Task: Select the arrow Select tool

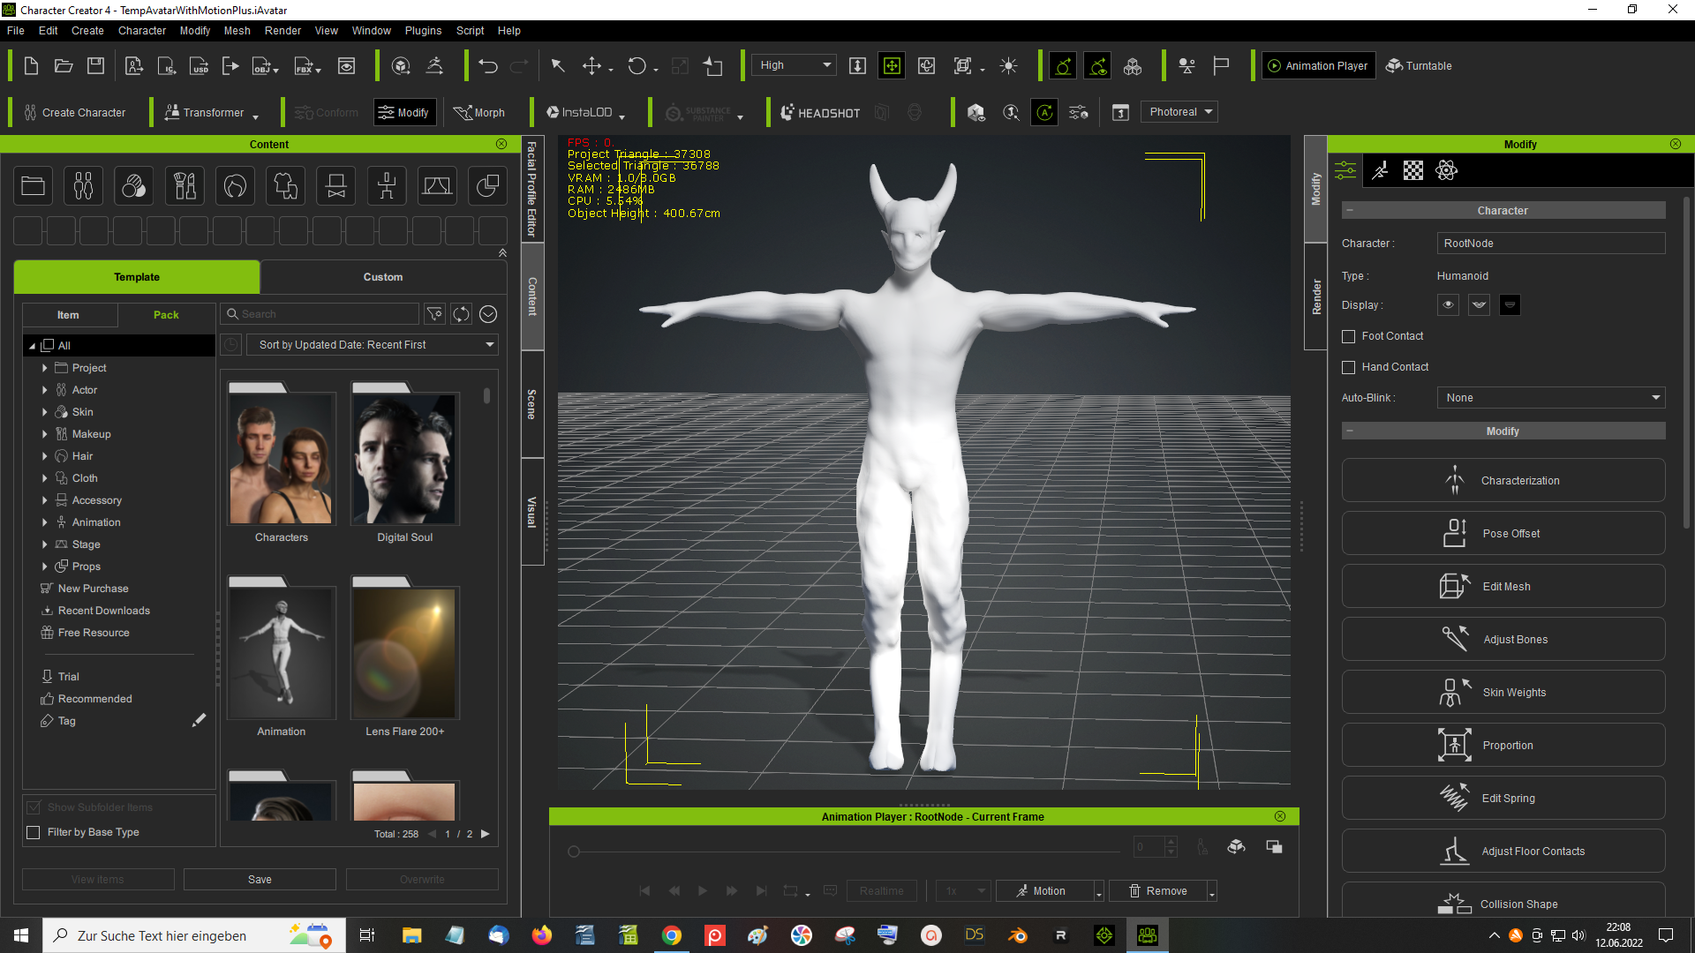Action: tap(558, 66)
